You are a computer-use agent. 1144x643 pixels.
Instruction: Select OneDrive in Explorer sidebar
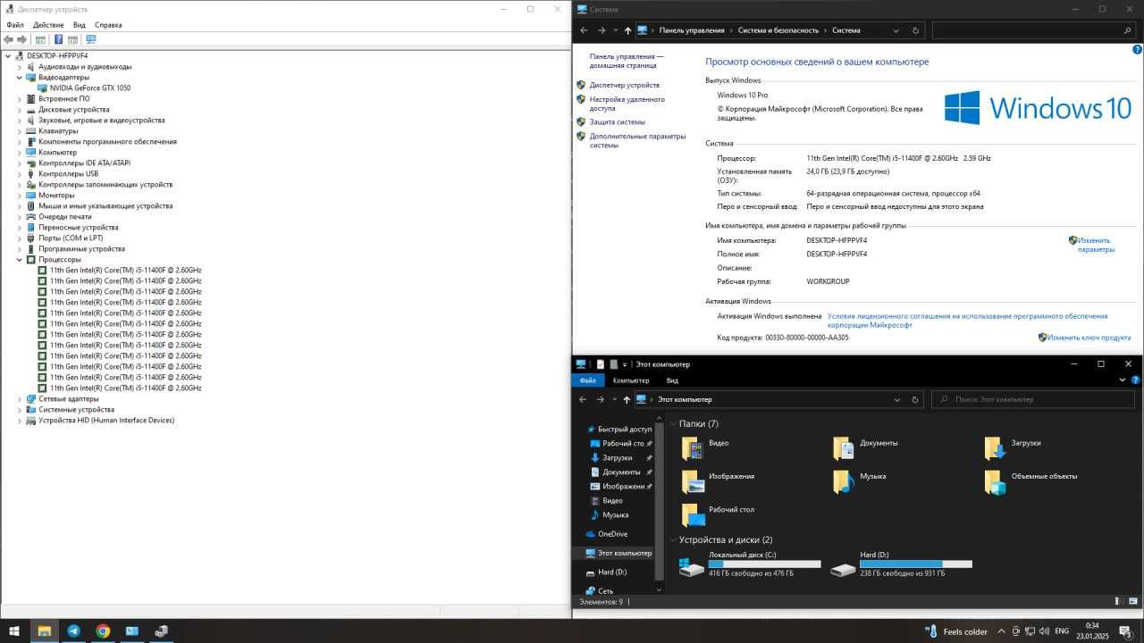607,534
